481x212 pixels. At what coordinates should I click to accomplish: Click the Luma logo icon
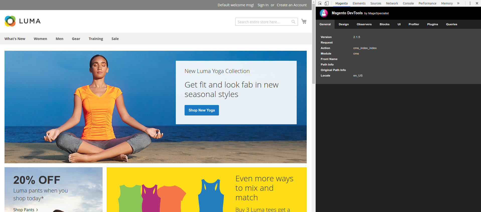10,21
